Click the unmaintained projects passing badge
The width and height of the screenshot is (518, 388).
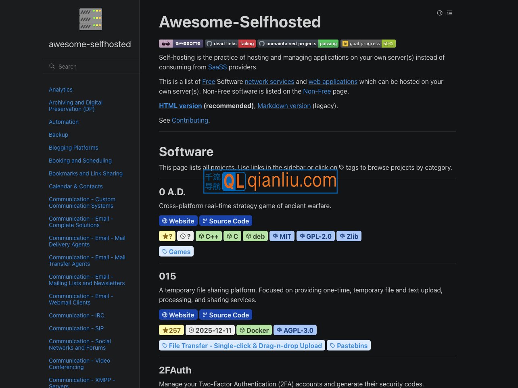298,43
